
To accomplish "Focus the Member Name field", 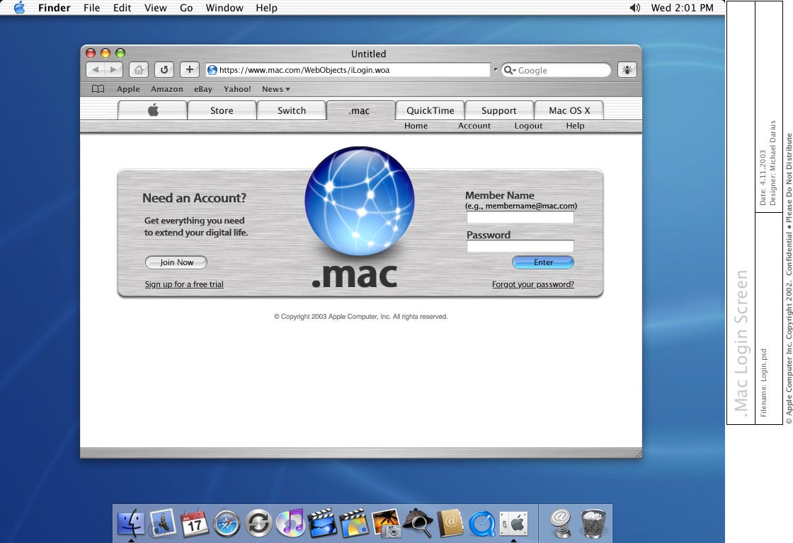I will pyautogui.click(x=520, y=217).
